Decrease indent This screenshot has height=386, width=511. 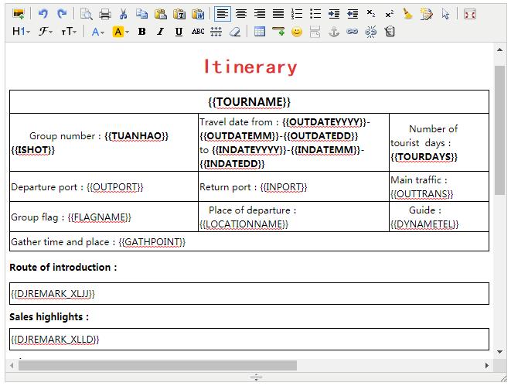[353, 14]
